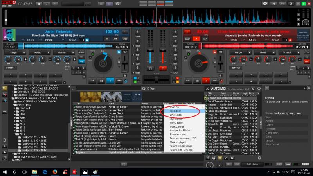The image size is (313, 176).
Task: Select Analyze for BPM etc
Action: click(184, 131)
